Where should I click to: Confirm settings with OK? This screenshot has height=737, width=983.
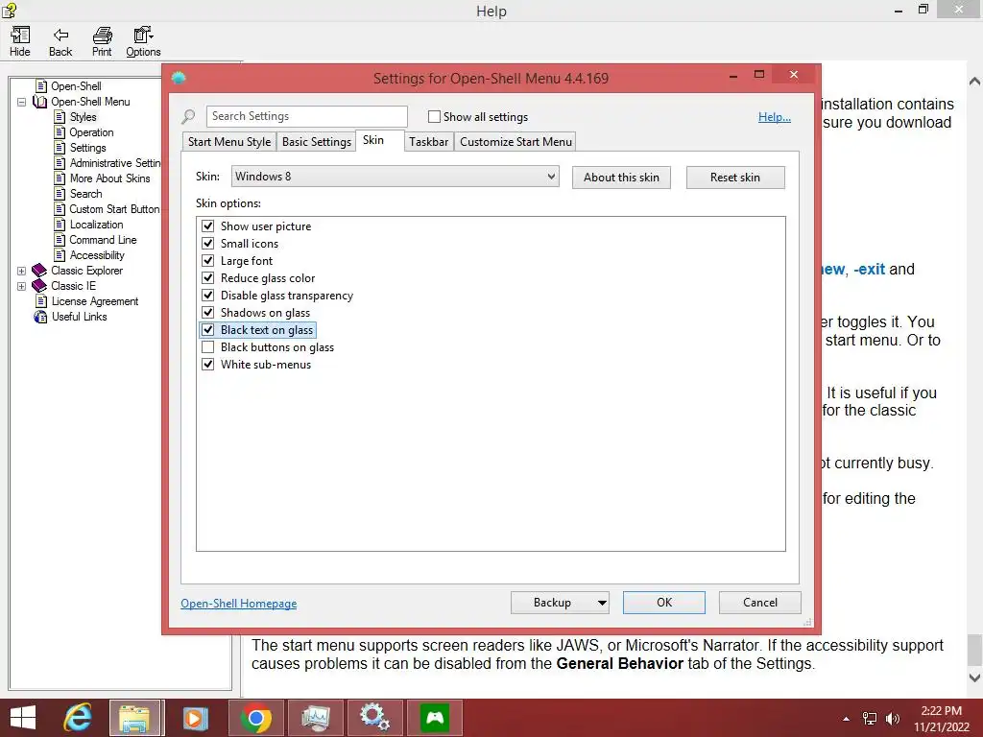[664, 603]
